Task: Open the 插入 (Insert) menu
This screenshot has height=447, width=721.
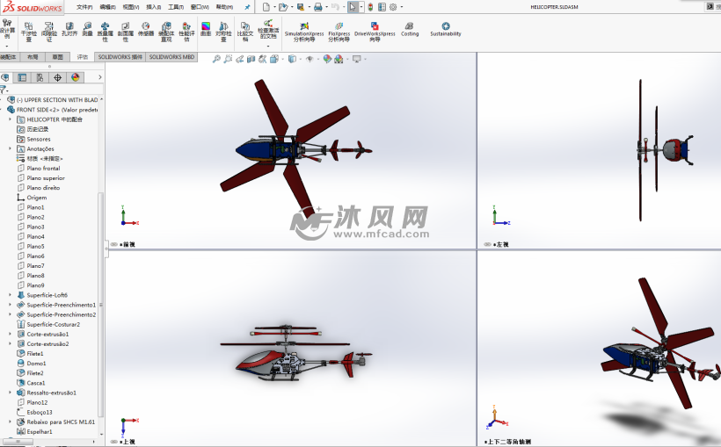Action: tap(154, 7)
